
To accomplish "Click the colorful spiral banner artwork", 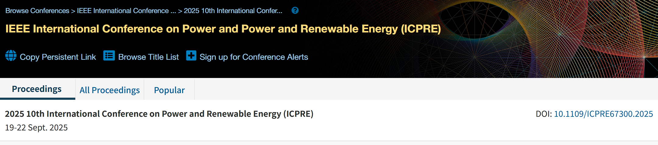I will pos(548,39).
